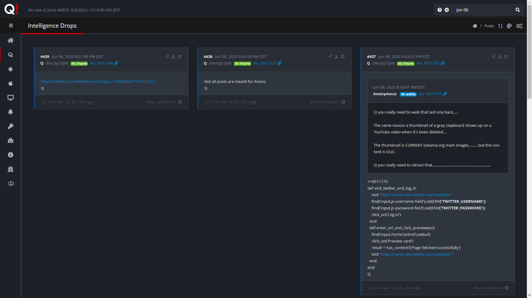Toggle the post sort order icon

click(500, 26)
